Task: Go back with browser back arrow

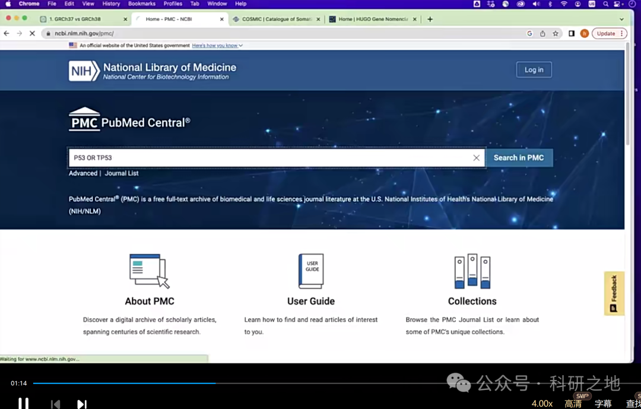Action: [x=7, y=33]
